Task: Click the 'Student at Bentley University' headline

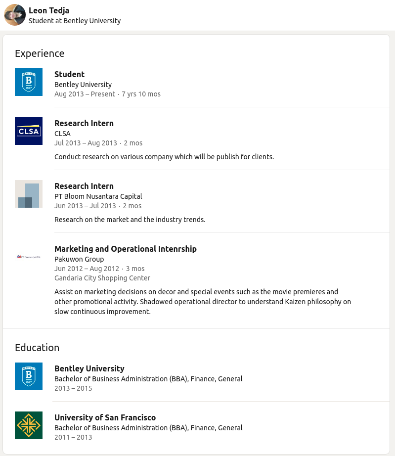Action: (75, 21)
